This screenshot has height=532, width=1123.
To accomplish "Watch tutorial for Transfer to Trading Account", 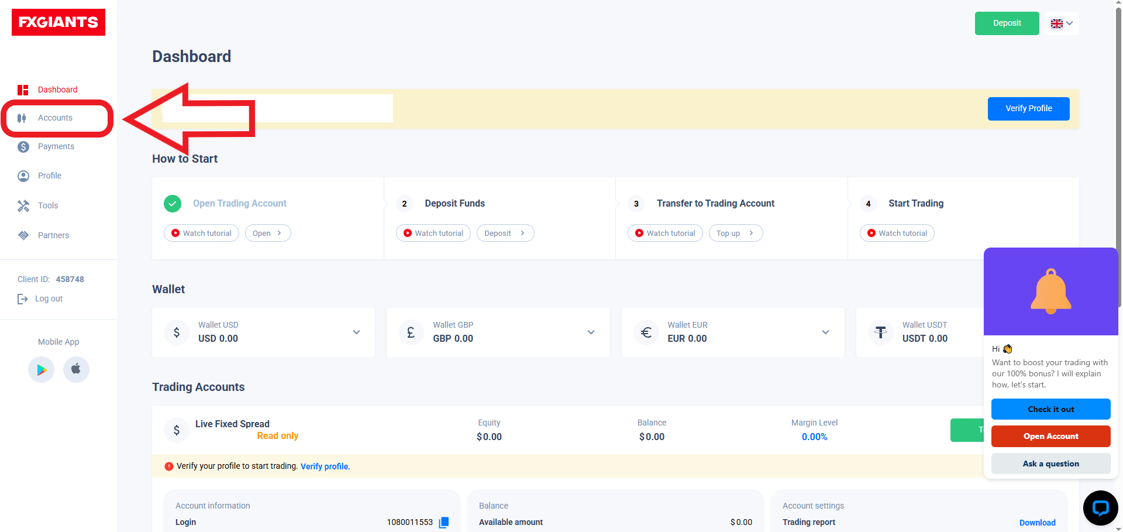I will (665, 233).
